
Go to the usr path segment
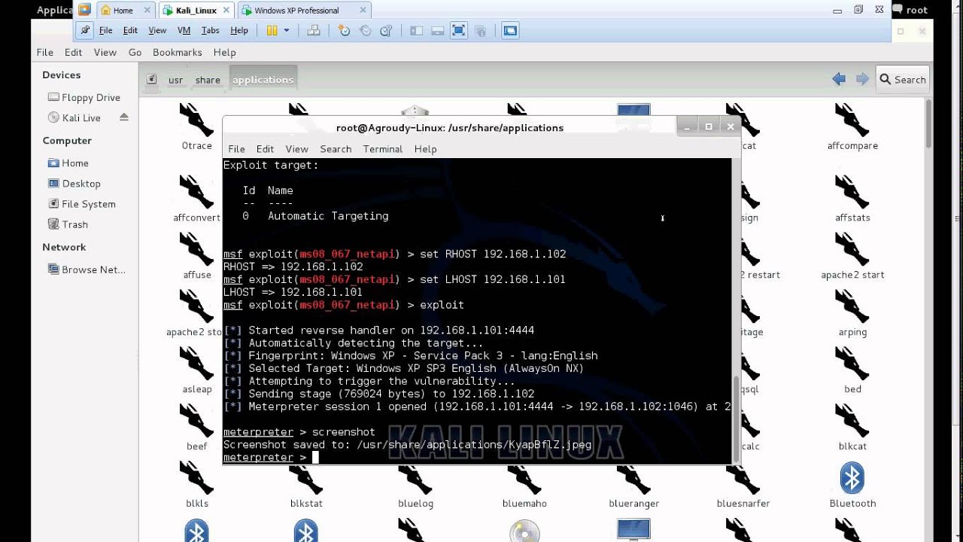(175, 80)
